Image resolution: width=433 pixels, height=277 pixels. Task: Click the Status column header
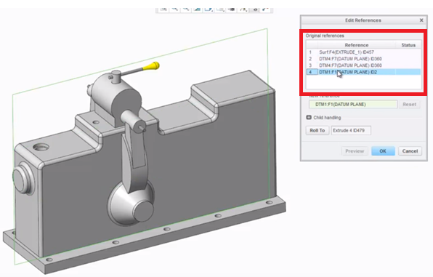click(x=408, y=45)
